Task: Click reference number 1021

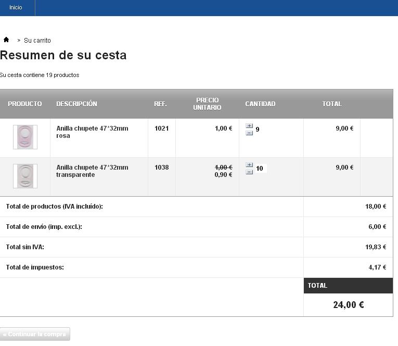Action: (161, 128)
